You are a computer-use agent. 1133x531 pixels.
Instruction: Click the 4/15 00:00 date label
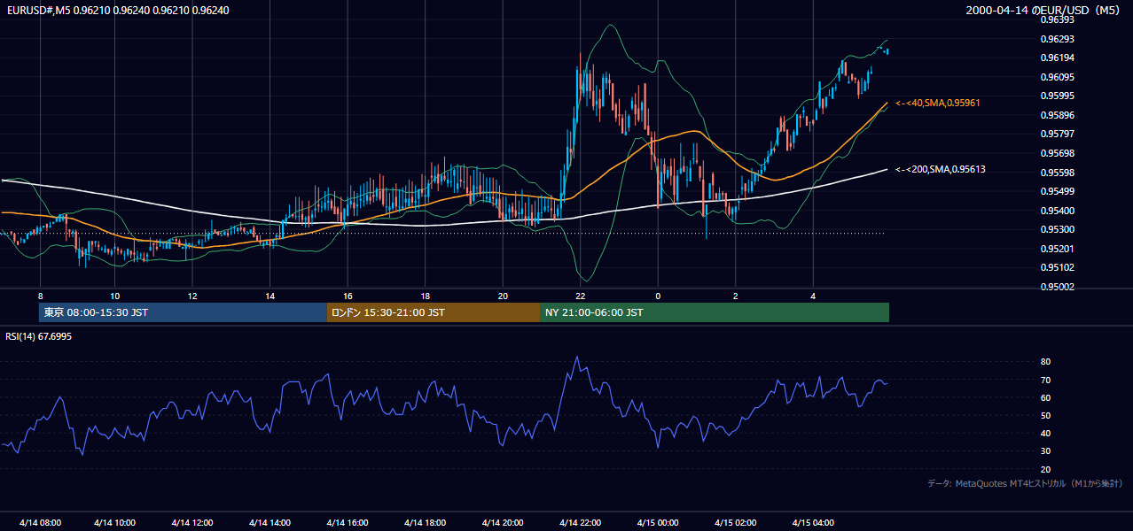658,523
